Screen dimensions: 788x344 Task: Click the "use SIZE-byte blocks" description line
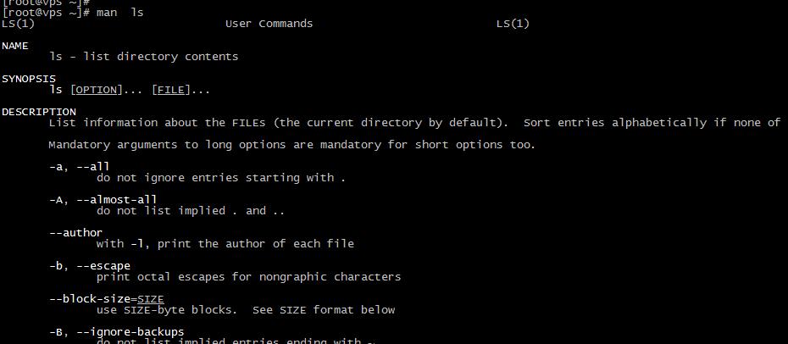point(246,309)
